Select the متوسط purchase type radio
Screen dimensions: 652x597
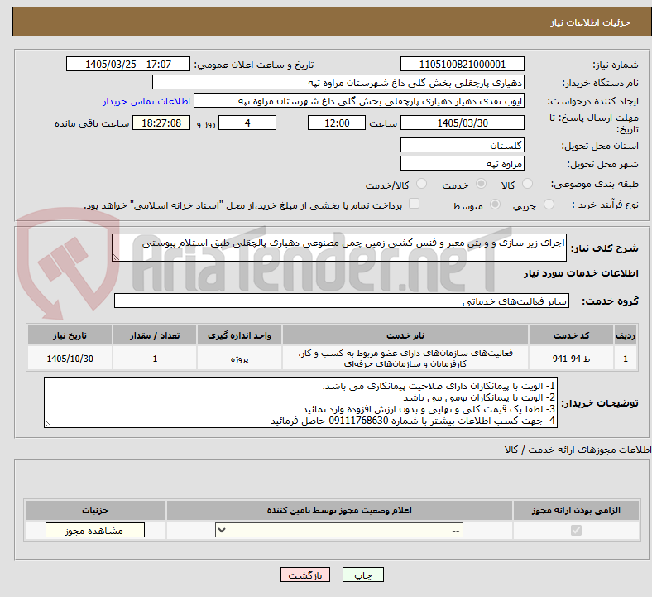click(495, 205)
